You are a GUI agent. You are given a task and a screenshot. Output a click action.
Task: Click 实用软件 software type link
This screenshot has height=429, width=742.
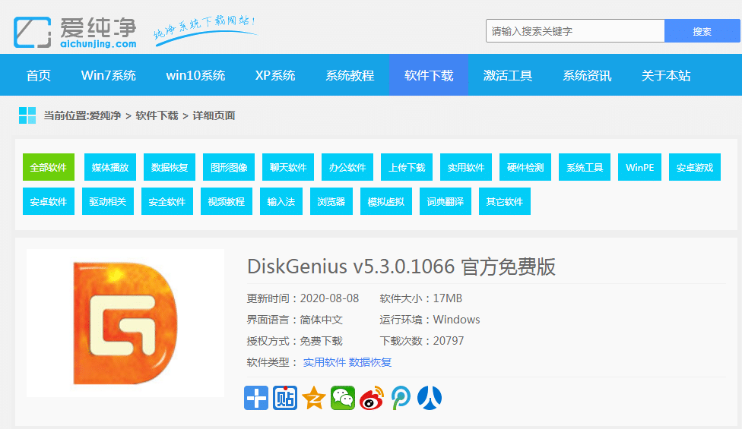coord(324,362)
